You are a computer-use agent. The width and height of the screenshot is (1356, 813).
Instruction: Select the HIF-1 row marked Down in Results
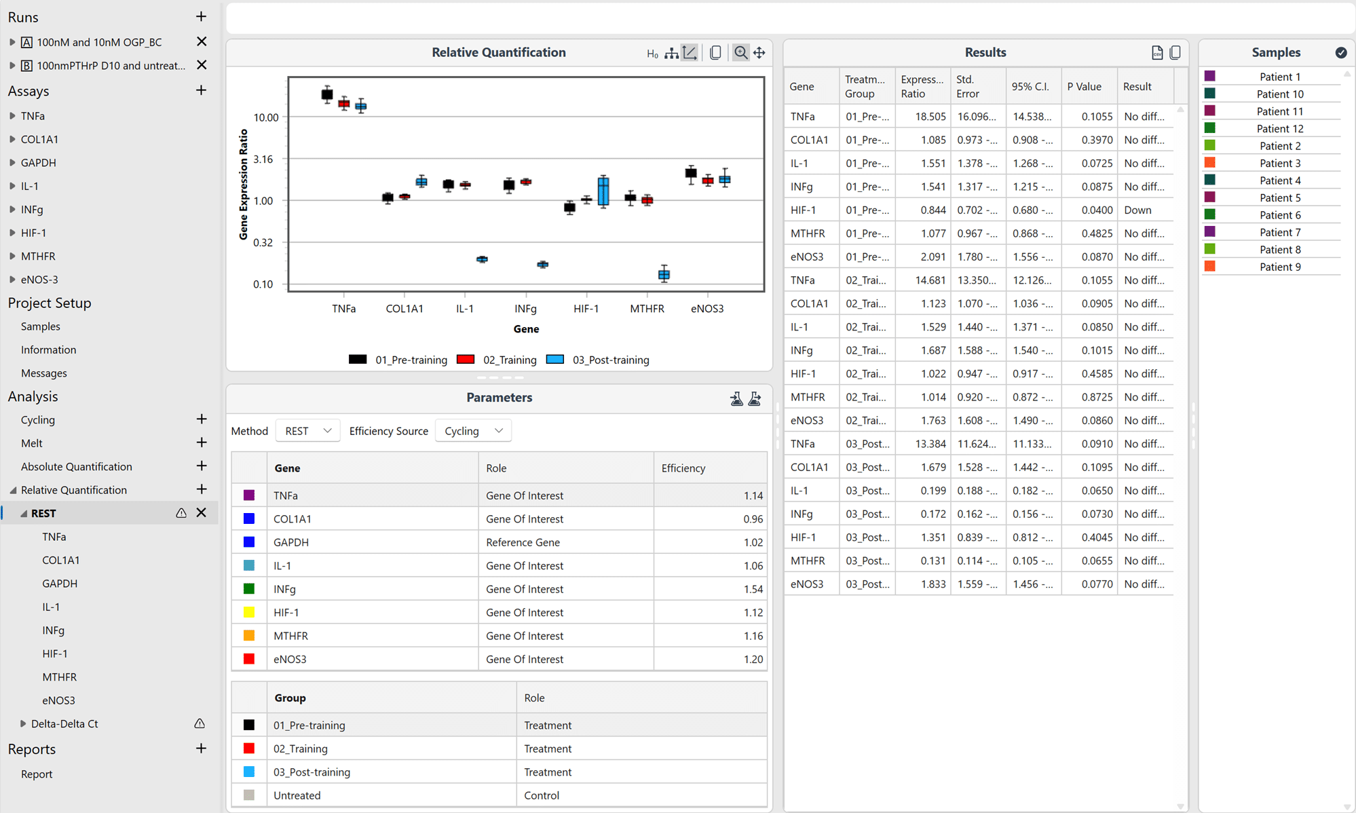coord(977,210)
